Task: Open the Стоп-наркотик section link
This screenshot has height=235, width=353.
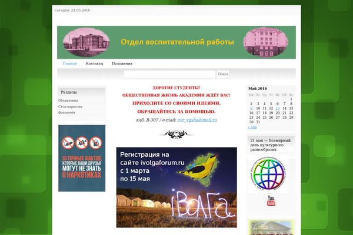Action: [70, 106]
